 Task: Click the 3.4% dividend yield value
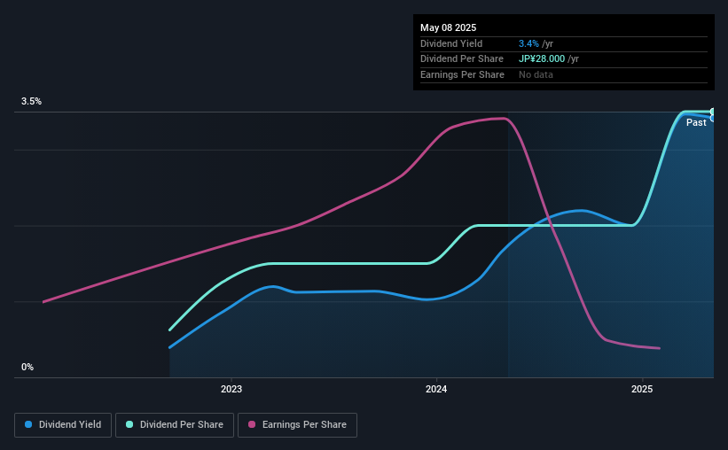[528, 43]
